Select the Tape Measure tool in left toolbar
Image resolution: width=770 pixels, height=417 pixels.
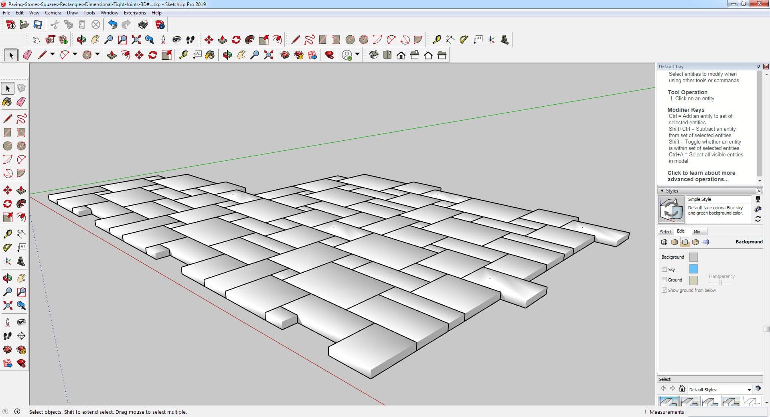pyautogui.click(x=7, y=234)
